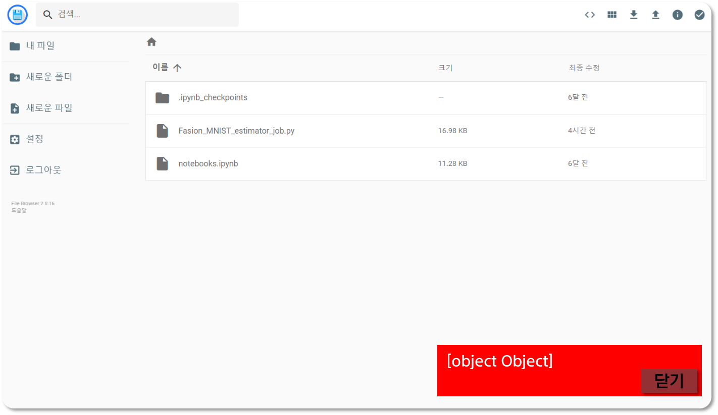Click the upload icon in the header
Image resolution: width=718 pixels, height=415 pixels.
tap(655, 15)
